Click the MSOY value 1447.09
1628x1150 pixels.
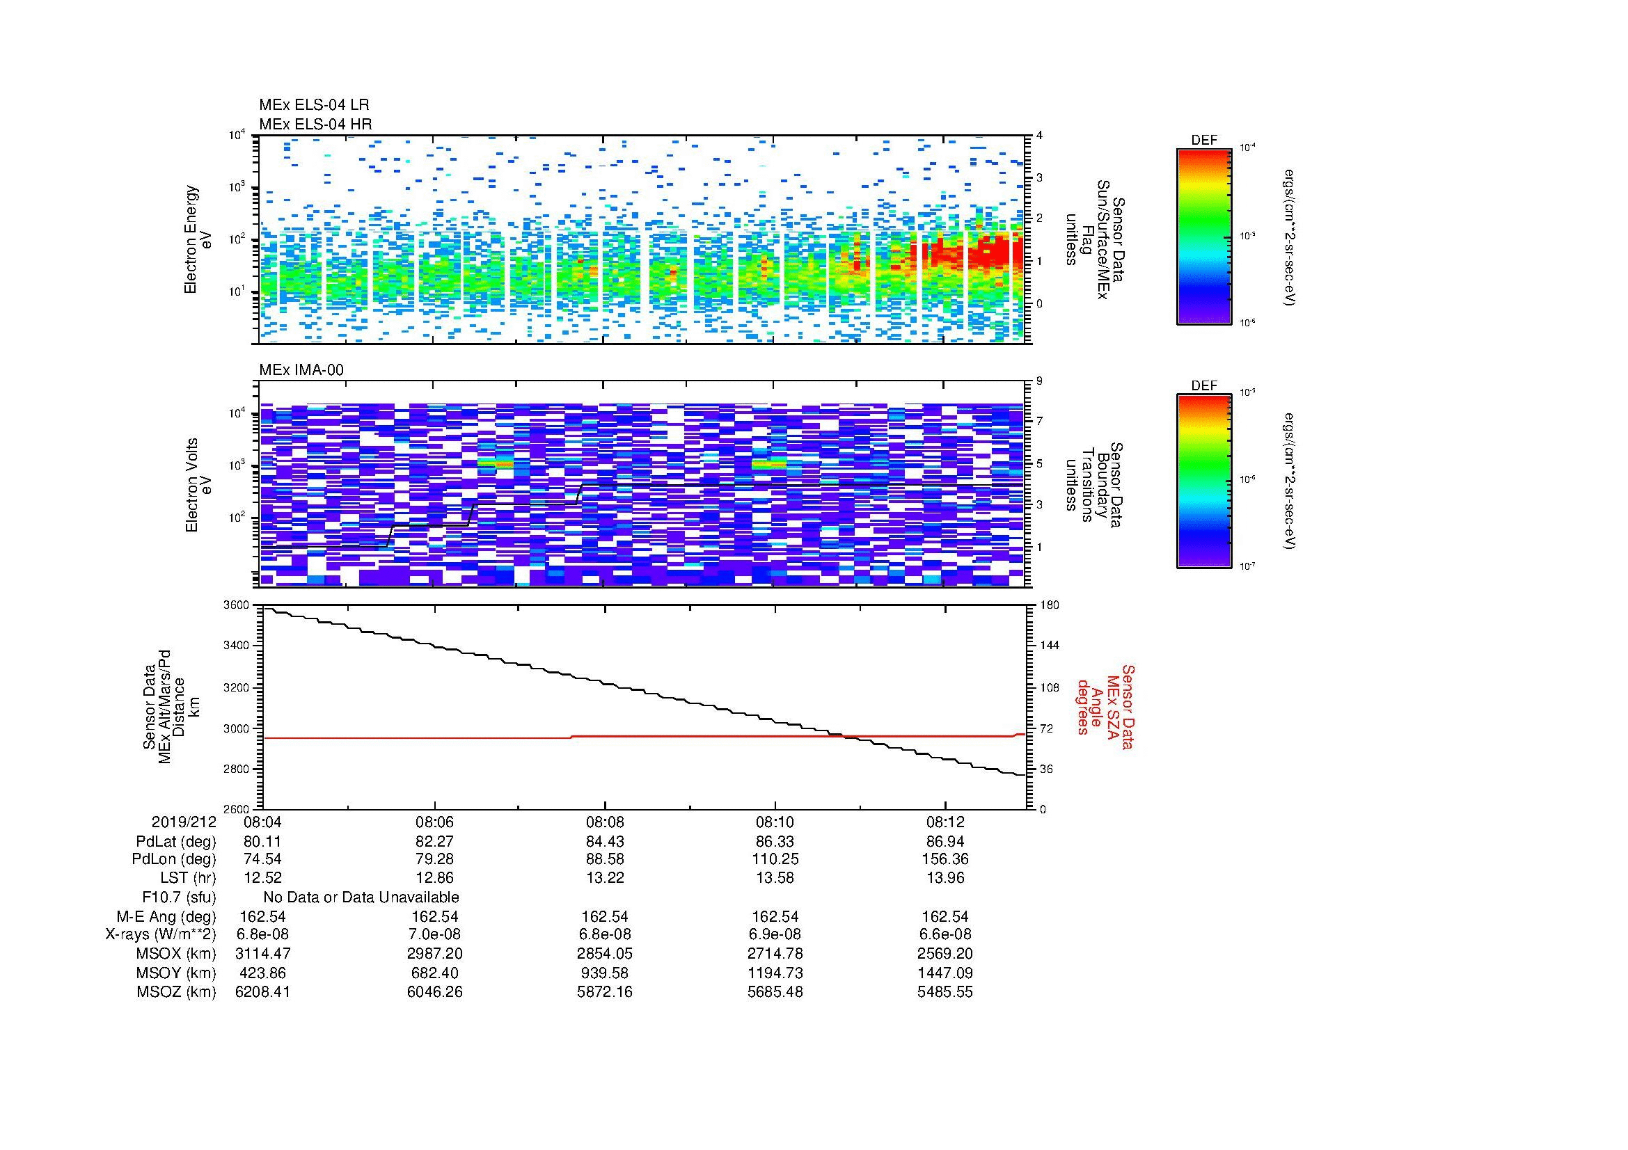tap(945, 973)
